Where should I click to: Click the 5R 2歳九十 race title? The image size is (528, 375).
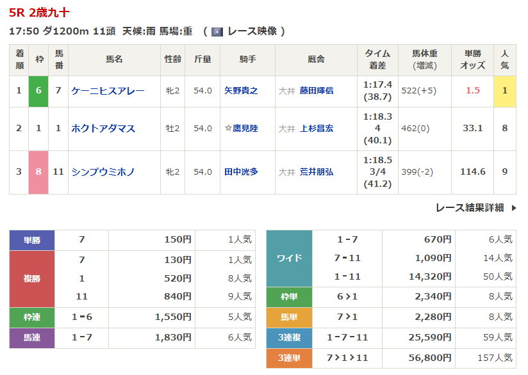pyautogui.click(x=40, y=12)
